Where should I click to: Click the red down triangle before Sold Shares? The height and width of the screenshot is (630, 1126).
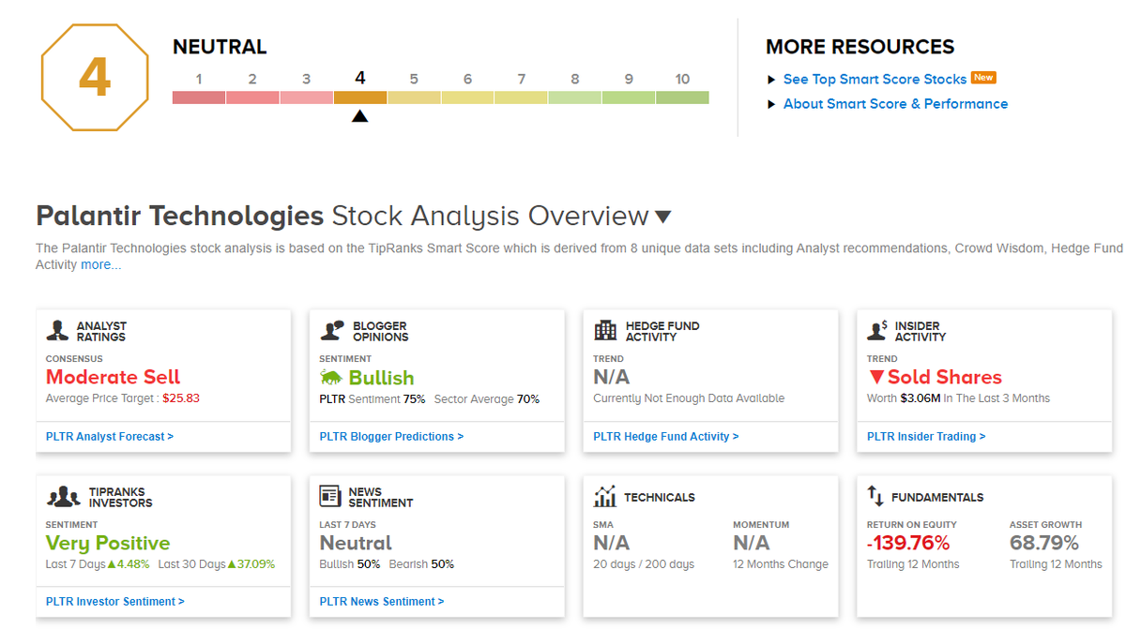pos(875,378)
